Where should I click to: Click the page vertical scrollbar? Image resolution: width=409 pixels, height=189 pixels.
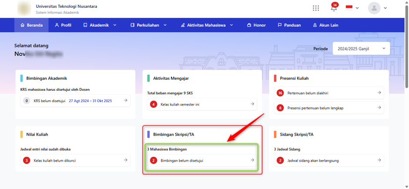tap(406, 47)
